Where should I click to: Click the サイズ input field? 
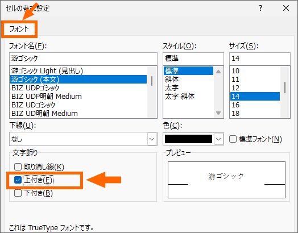tap(260, 59)
